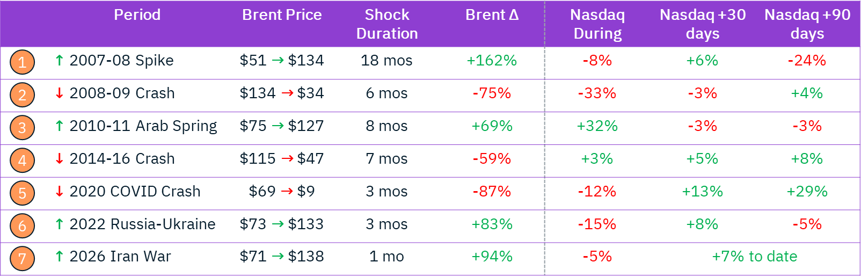Click the Nasdaq During column header
The height and width of the screenshot is (277, 861).
[x=597, y=24]
